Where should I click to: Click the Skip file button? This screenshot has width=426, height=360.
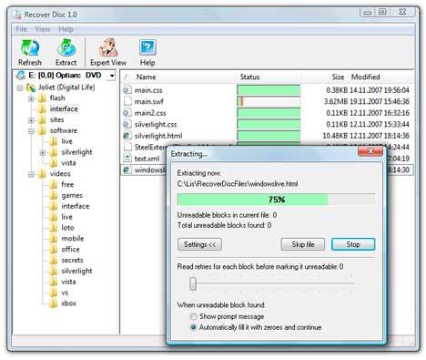point(303,244)
